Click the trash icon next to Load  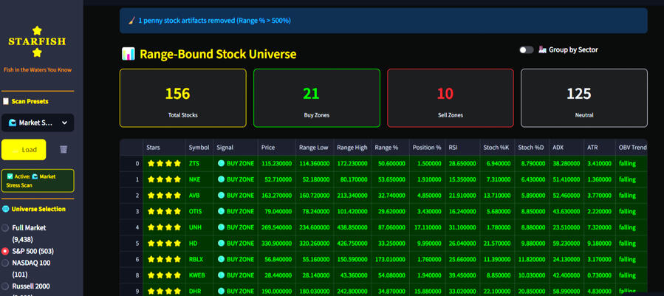coord(64,149)
